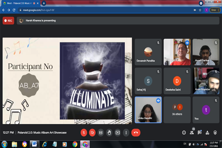The height and width of the screenshot is (148, 222).
Task: Turn on closed captions
Action: [x=101, y=132]
